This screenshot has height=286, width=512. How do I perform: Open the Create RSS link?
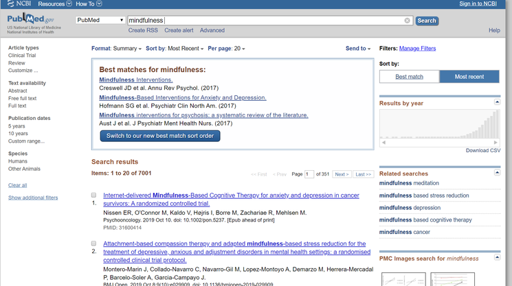143,30
